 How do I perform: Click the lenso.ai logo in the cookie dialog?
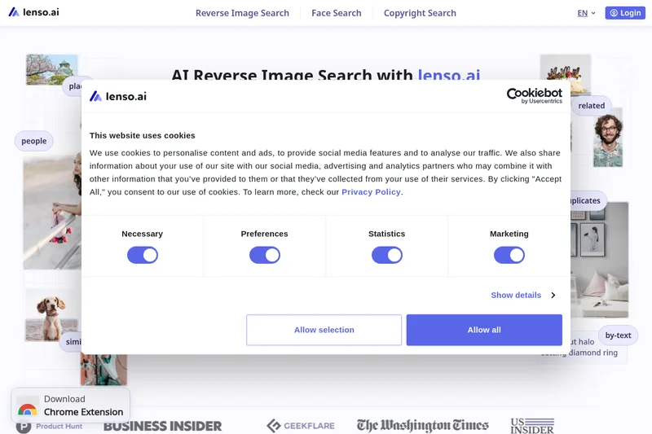tap(118, 96)
